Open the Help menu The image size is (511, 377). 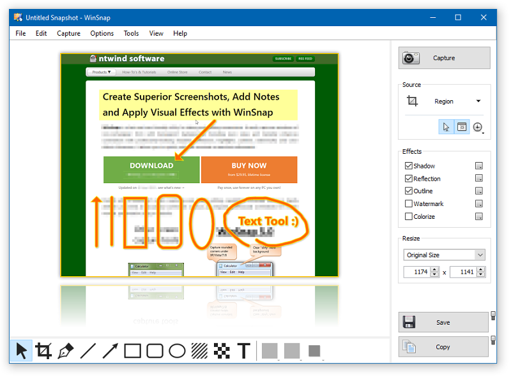click(x=180, y=33)
